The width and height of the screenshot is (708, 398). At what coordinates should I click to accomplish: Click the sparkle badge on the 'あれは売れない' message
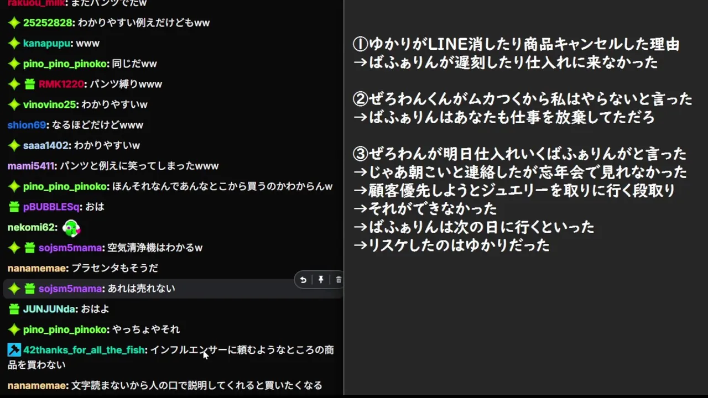14,289
